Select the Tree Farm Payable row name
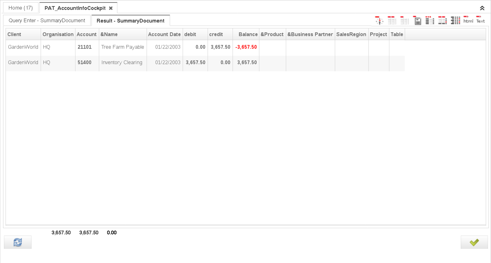Screen dimensions: 491x263 tap(122, 47)
